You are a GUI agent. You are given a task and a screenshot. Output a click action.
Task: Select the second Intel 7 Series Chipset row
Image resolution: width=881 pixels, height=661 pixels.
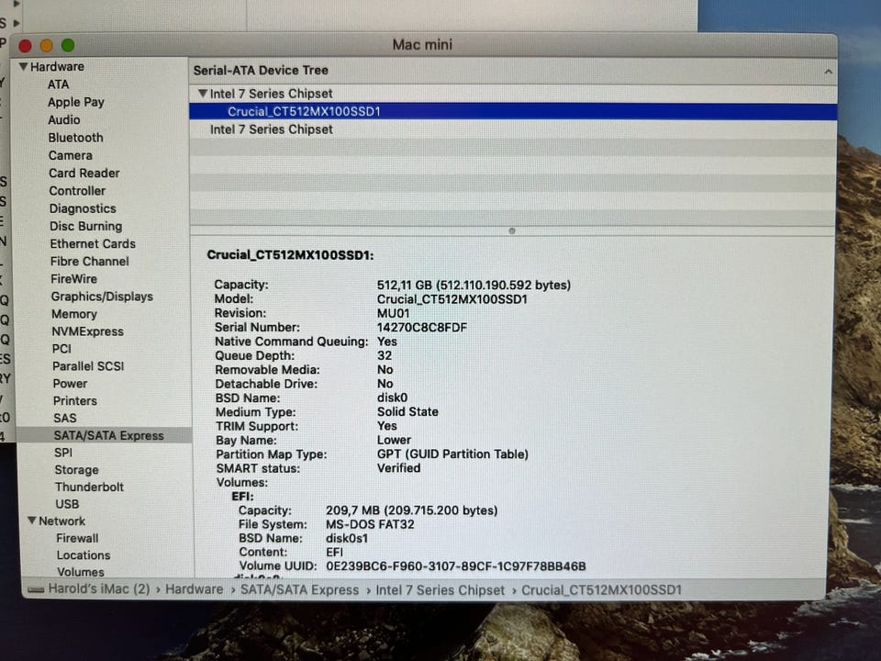(512, 129)
